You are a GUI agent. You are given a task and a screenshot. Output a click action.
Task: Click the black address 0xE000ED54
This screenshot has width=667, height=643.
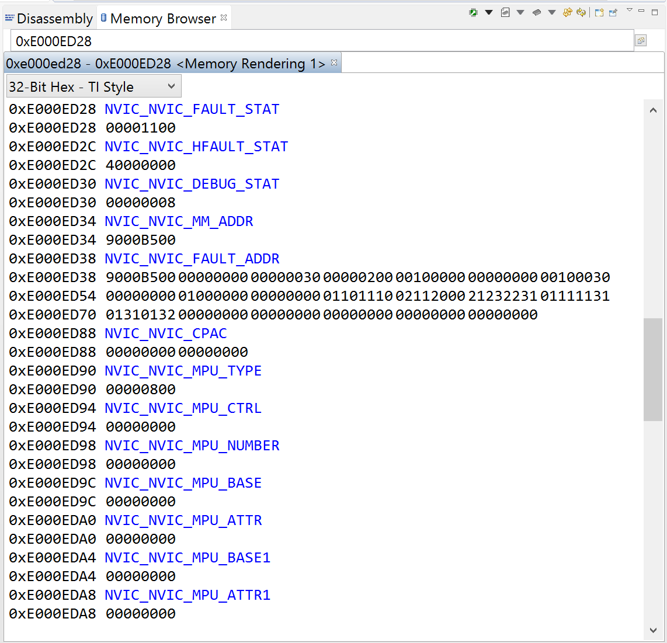tap(53, 296)
